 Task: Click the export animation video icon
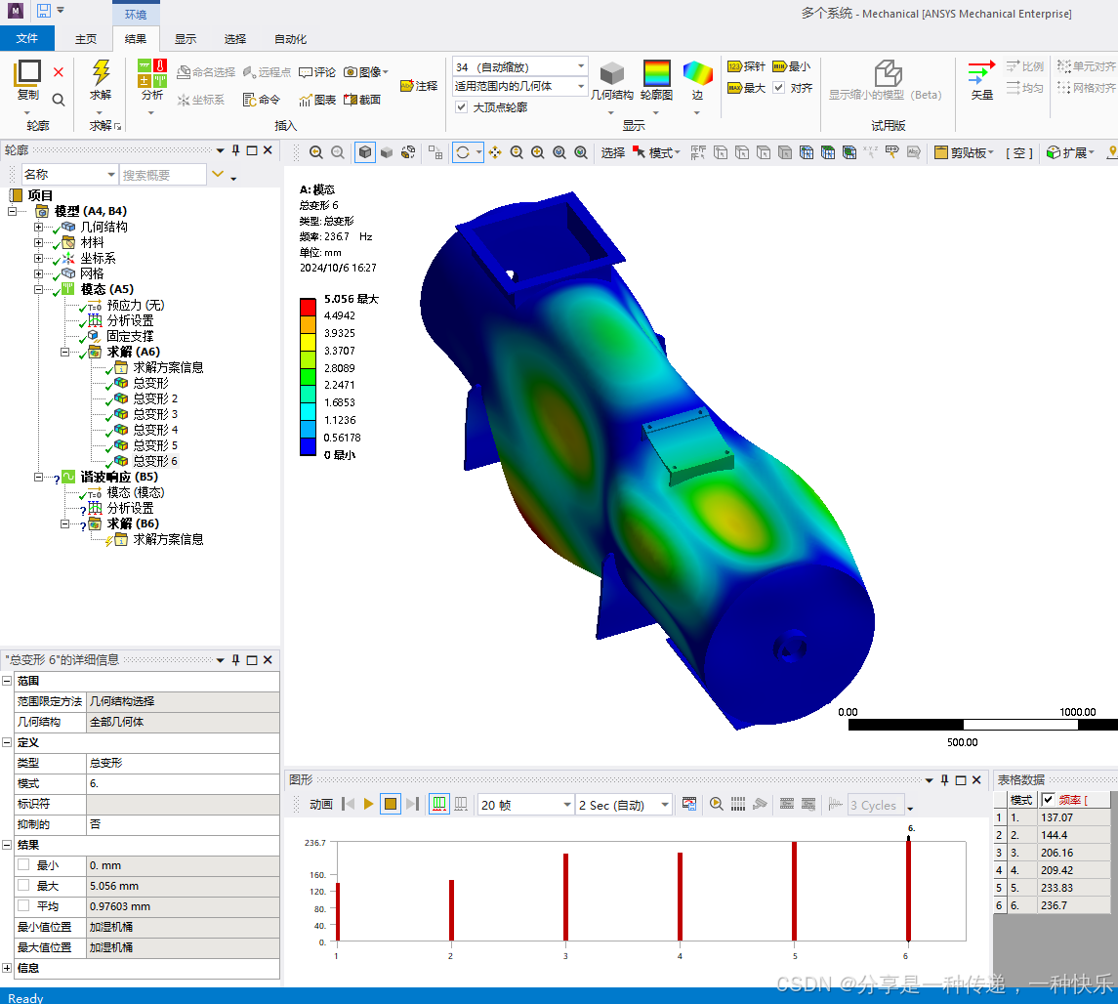(x=688, y=805)
